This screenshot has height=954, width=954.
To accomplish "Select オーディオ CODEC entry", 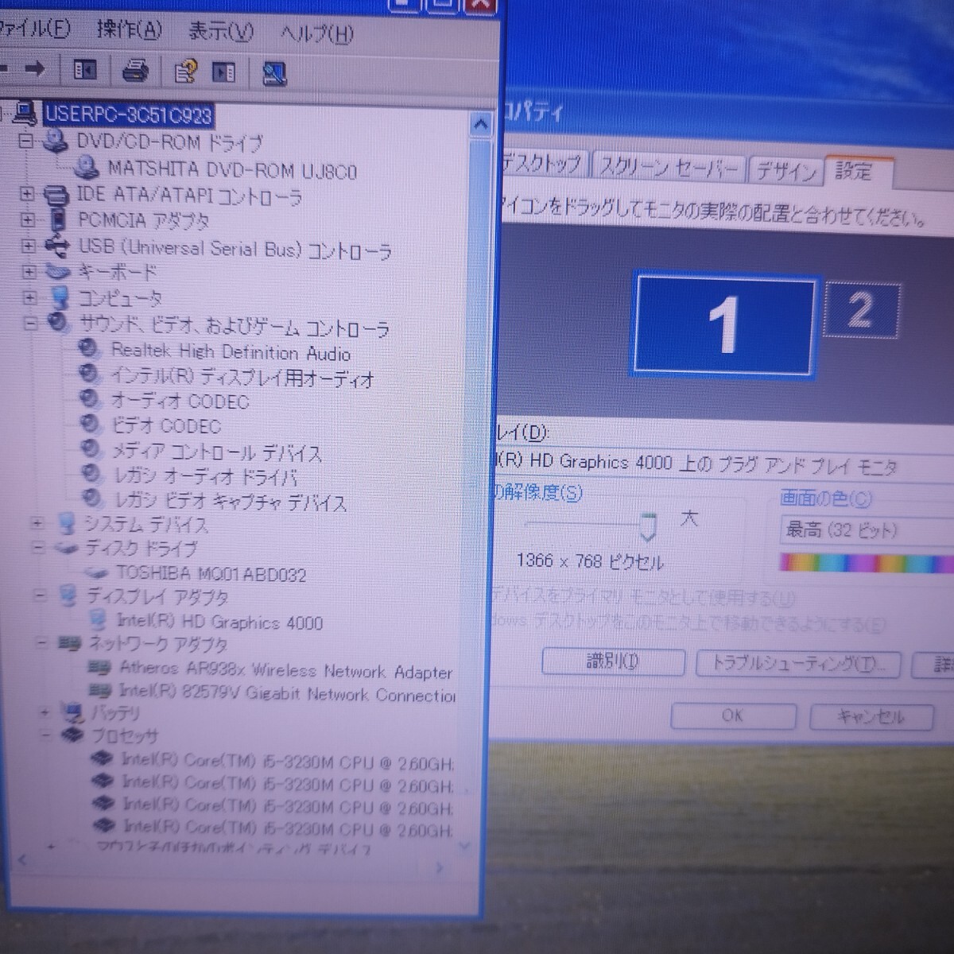I will [x=180, y=401].
